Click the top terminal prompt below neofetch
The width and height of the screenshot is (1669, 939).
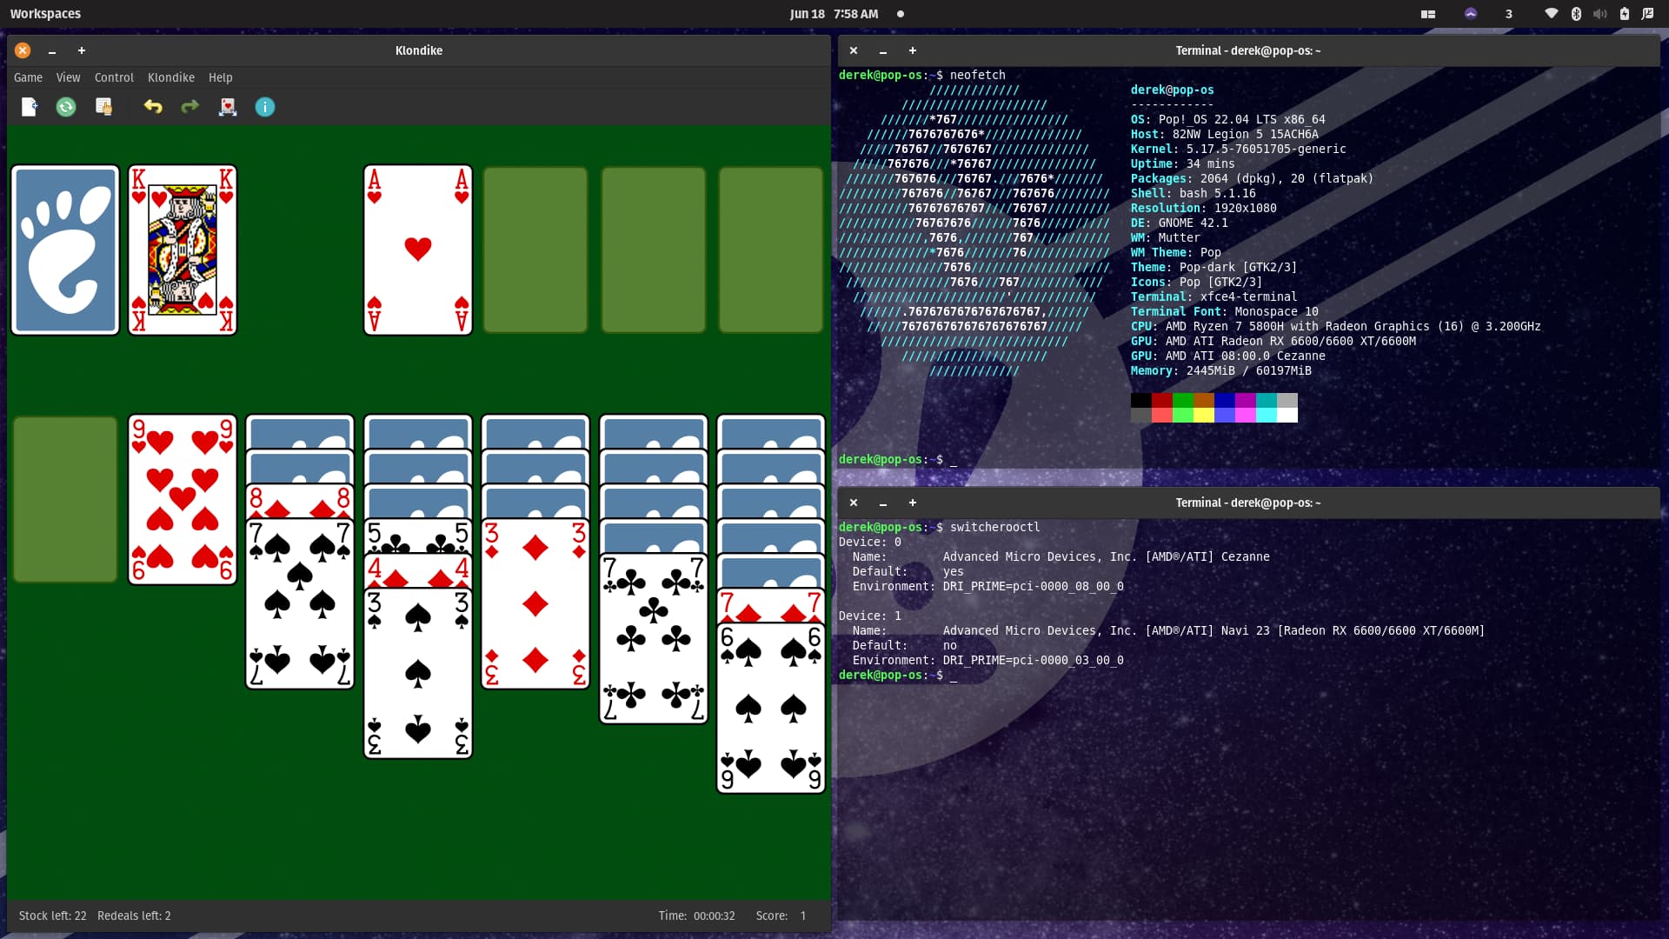897,459
